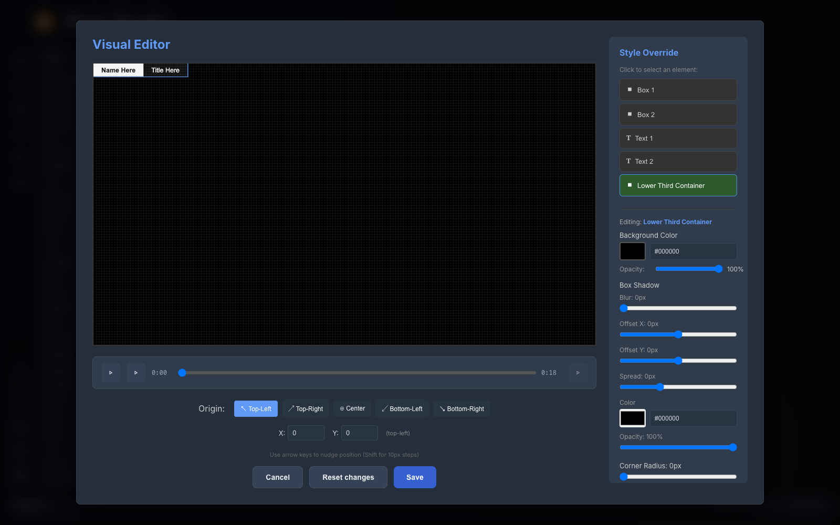The image size is (840, 525).
Task: Set the origin to Center
Action: (x=352, y=408)
